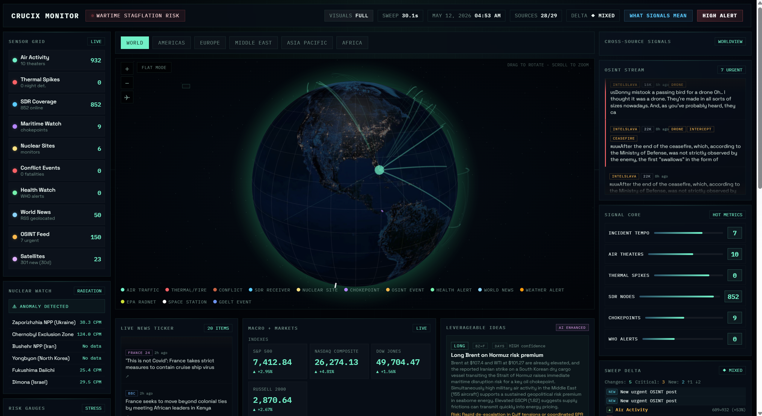Open BBC headline about France and Kenya
The width and height of the screenshot is (762, 416).
(x=176, y=405)
